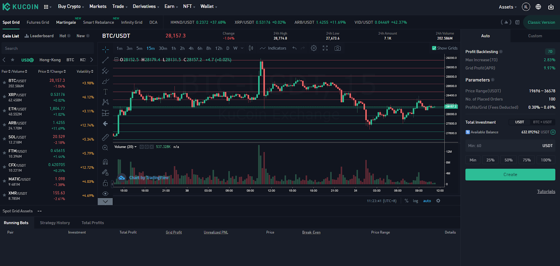Toggle log scale on the chart
560x266 pixels.
click(415, 201)
